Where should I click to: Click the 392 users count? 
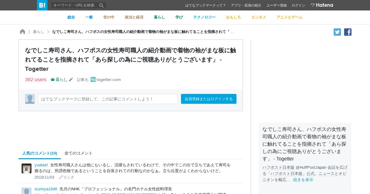[36, 79]
